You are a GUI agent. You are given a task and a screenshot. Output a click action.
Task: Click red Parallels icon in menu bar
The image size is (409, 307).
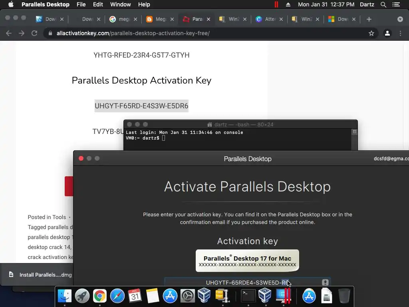(x=276, y=4)
